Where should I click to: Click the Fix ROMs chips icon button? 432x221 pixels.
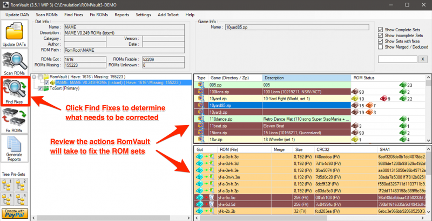(x=15, y=120)
